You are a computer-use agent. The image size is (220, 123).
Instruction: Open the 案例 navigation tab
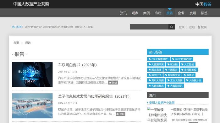[x=146, y=13]
